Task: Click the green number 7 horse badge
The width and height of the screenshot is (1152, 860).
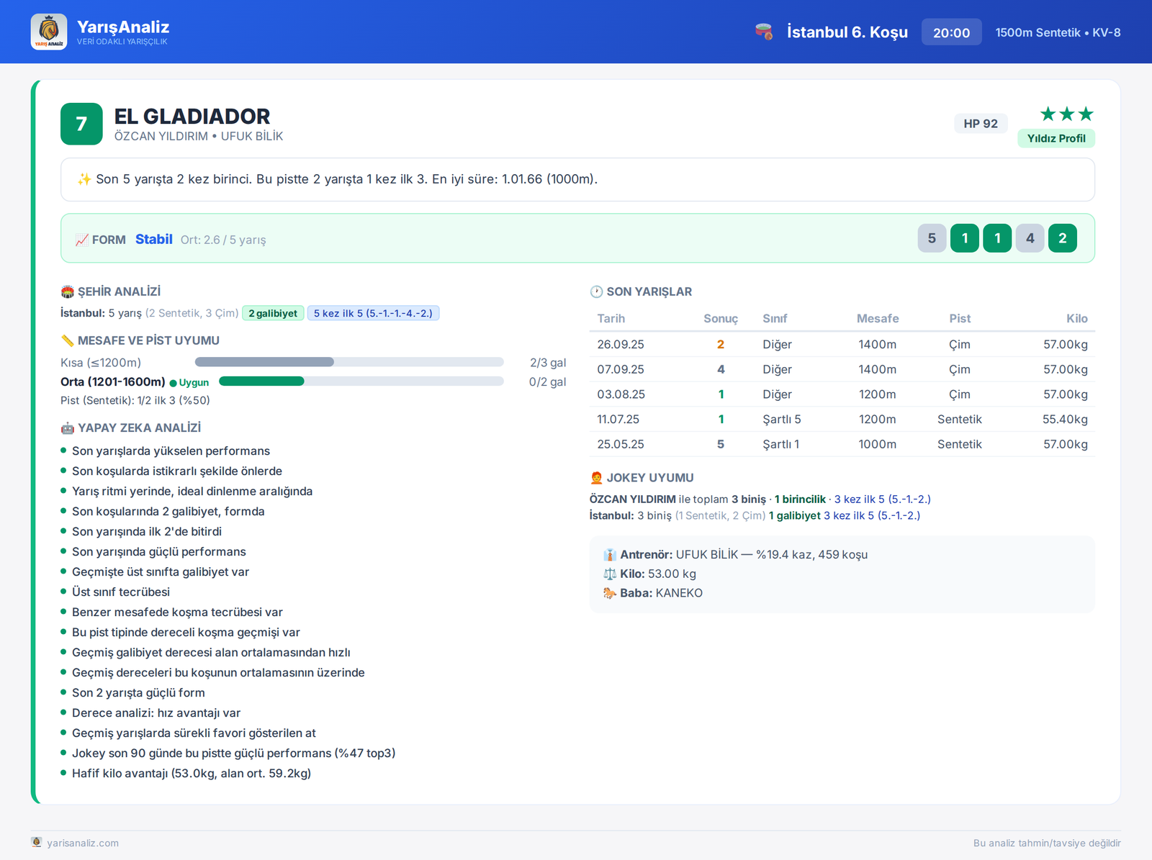Action: (x=81, y=124)
